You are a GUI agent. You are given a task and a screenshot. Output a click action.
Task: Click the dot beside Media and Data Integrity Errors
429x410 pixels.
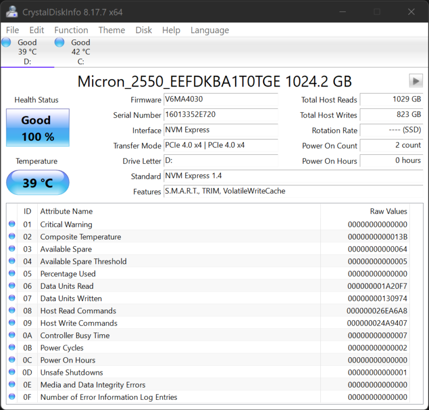pyautogui.click(x=12, y=384)
